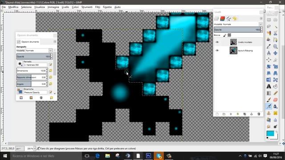Toggle lock pixels brush icon
The width and height of the screenshot is (285, 160).
(x=224, y=35)
